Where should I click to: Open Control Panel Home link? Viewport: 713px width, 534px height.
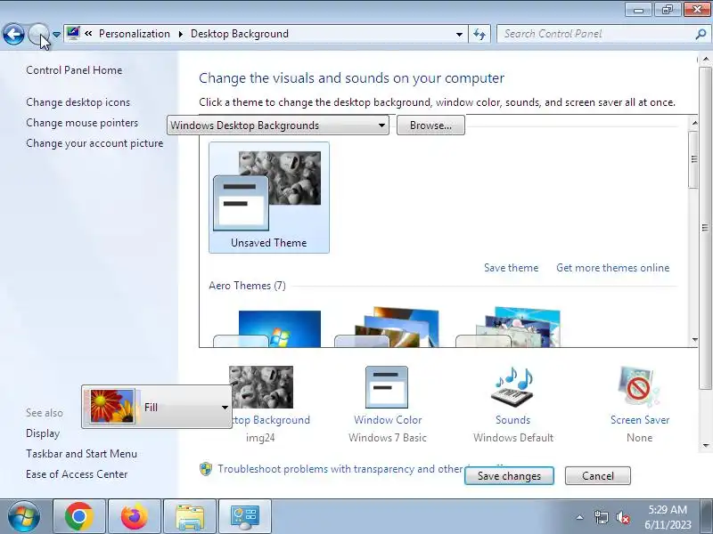(74, 70)
